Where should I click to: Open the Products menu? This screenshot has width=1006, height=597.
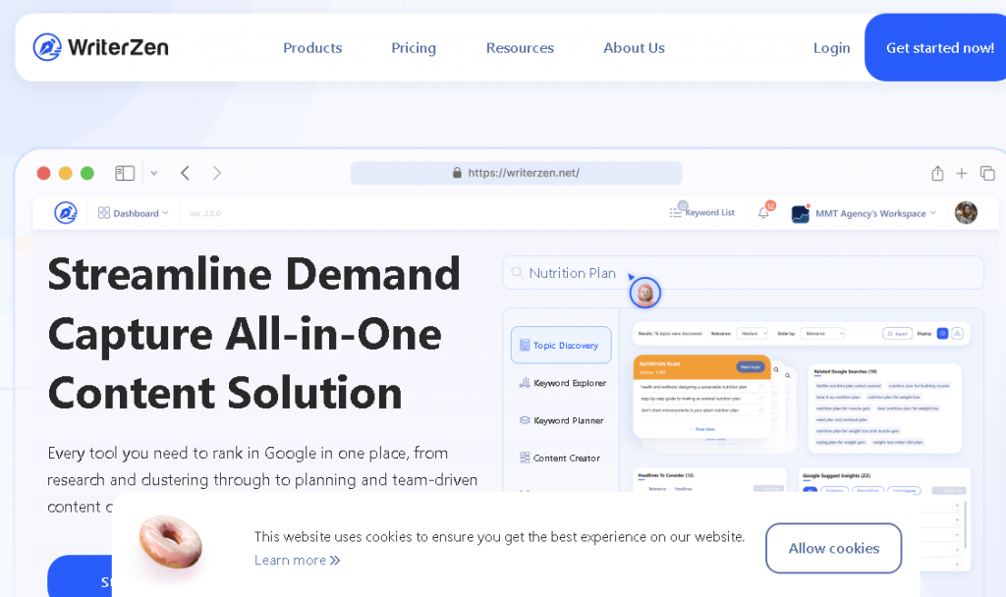[312, 48]
